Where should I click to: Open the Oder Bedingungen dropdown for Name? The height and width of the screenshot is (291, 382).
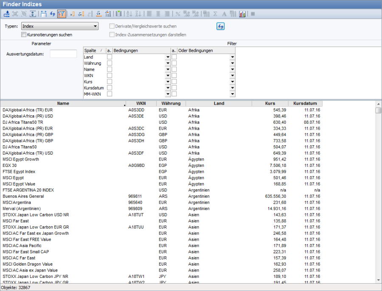[x=232, y=69]
